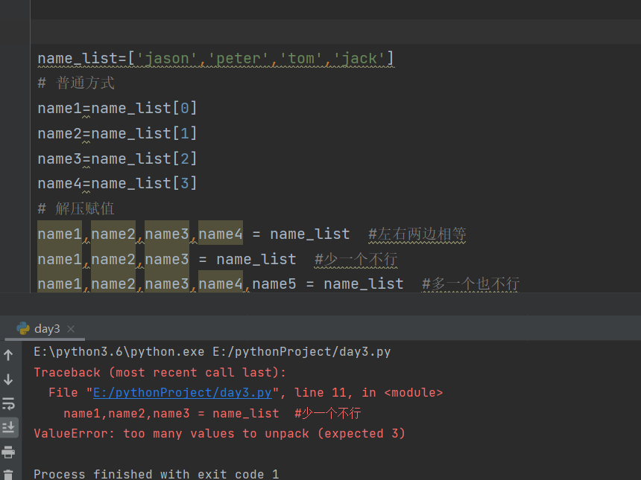Select the day3 run tab
641x480 pixels.
pos(45,329)
